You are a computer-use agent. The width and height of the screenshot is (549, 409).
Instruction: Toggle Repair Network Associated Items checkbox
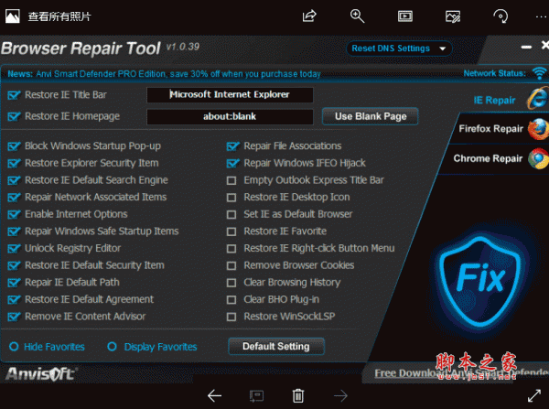click(14, 197)
